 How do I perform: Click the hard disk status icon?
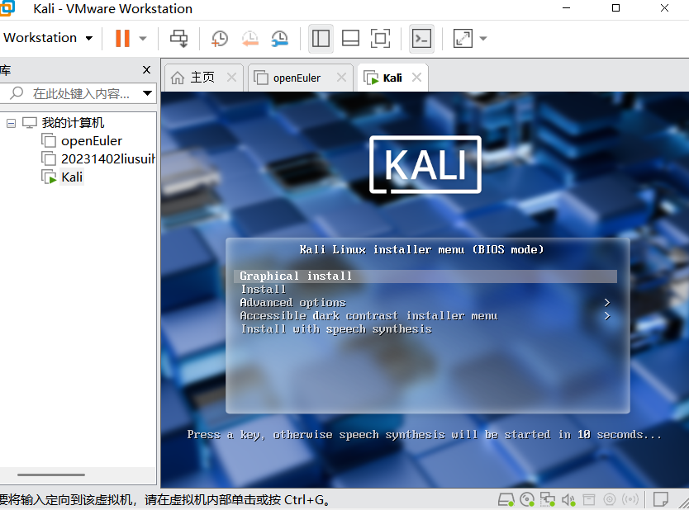506,499
